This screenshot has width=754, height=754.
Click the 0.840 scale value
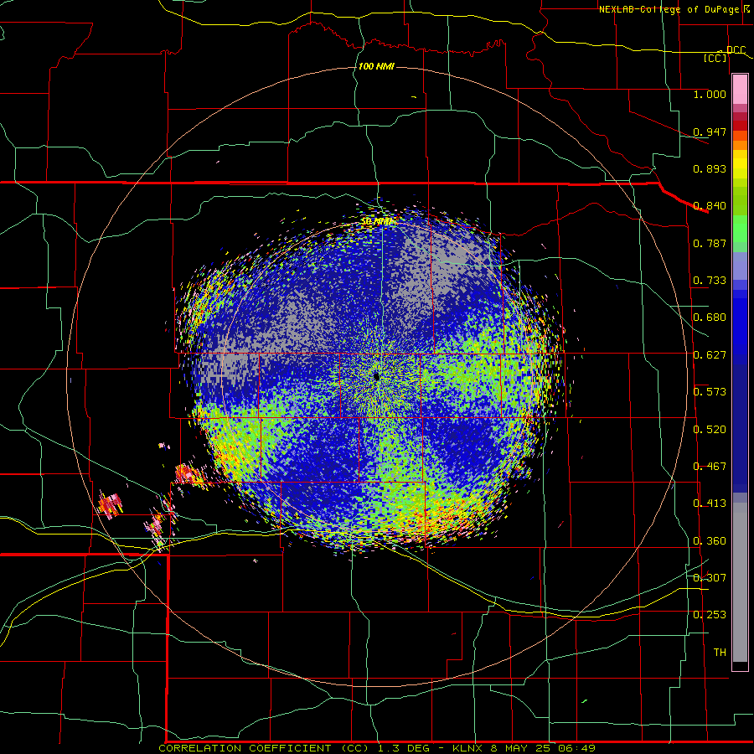(710, 206)
